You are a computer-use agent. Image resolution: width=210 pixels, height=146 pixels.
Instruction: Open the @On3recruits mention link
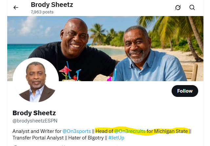[x=130, y=131]
